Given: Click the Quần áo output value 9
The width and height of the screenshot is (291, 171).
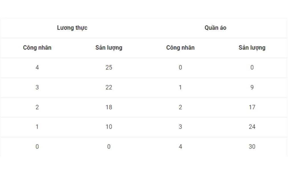Looking at the screenshot, I should coord(252,87).
